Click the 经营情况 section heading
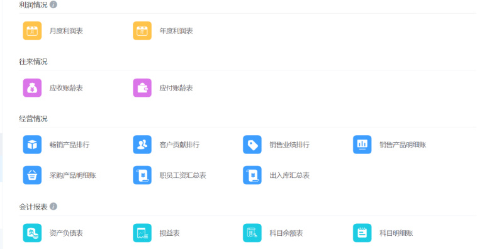The height and width of the screenshot is (249, 477). coord(33,119)
